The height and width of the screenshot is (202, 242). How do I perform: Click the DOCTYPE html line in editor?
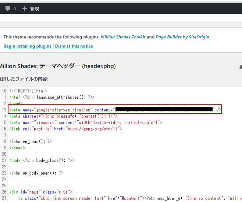(x=29, y=91)
